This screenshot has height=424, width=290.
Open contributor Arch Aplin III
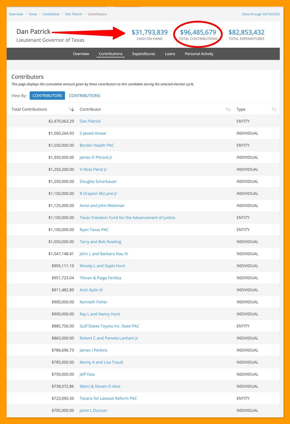[x=91, y=290]
